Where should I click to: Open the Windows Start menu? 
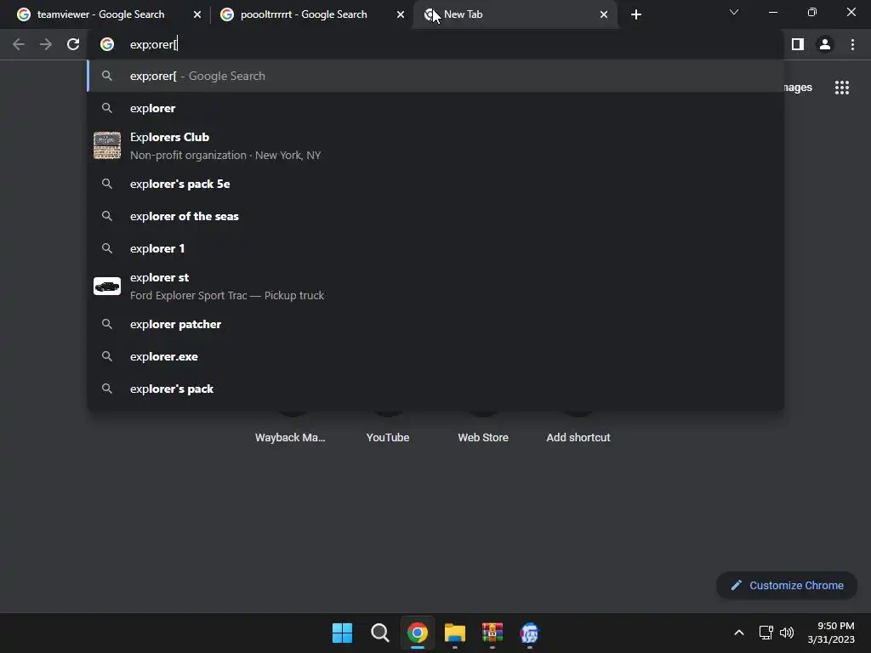342,633
